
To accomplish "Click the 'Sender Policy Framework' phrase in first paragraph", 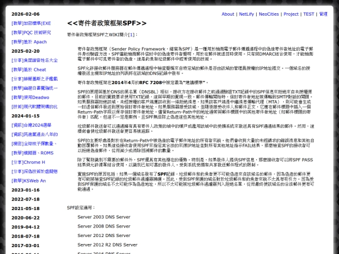I will (138, 49).
